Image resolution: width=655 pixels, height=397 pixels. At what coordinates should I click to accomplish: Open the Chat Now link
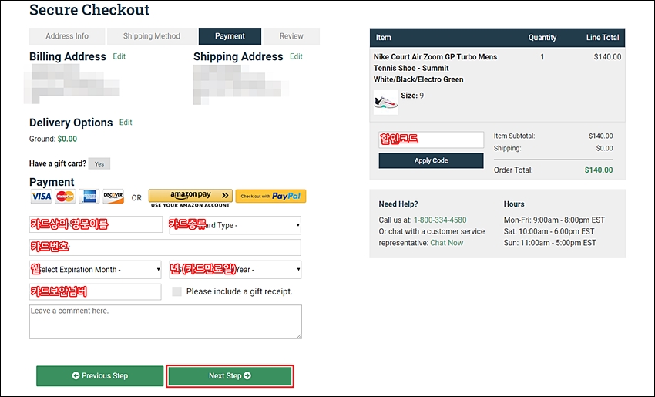446,243
